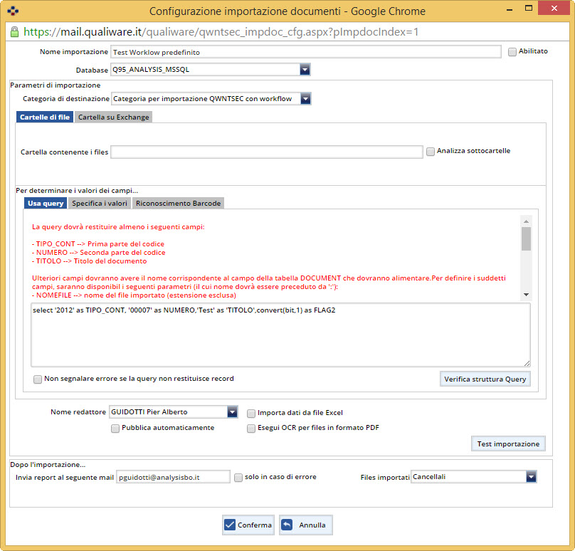Check Pubblica automaticamente option
The width and height of the screenshot is (575, 551).
115,429
